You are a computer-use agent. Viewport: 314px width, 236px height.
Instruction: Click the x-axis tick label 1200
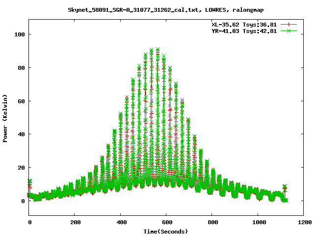pos(305,222)
